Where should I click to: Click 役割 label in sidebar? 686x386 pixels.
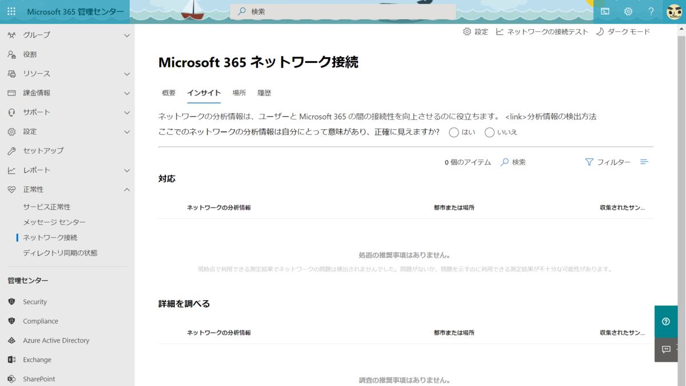[30, 54]
